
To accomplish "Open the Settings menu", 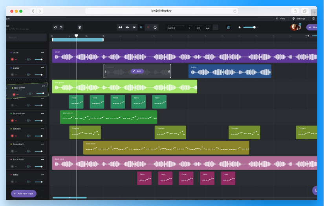I will [x=298, y=18].
